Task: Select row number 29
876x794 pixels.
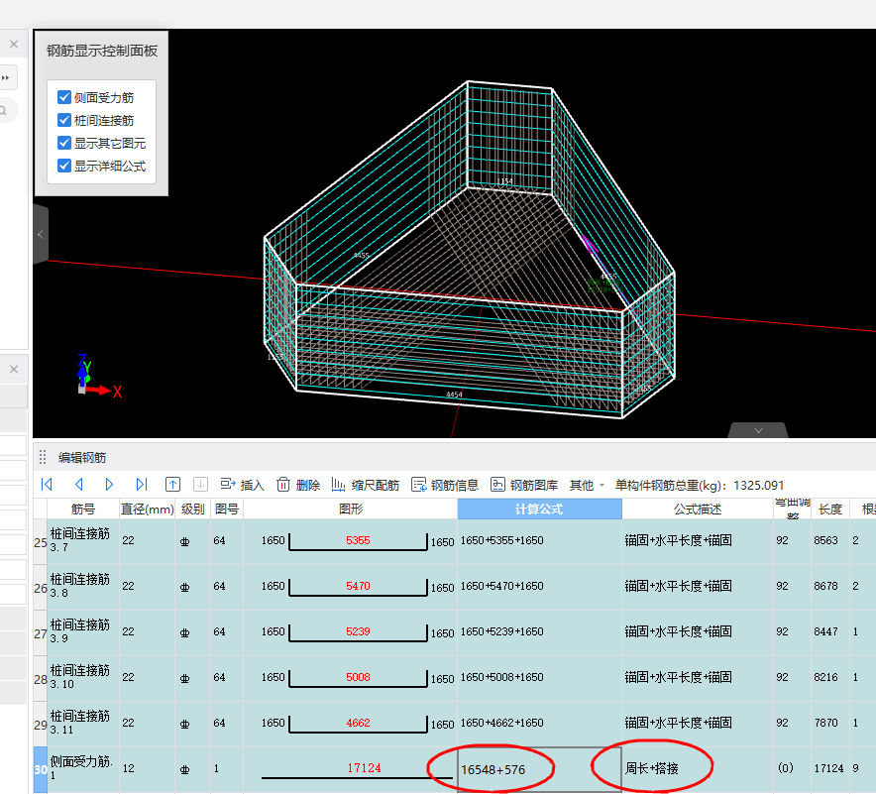Action: pyautogui.click(x=41, y=725)
